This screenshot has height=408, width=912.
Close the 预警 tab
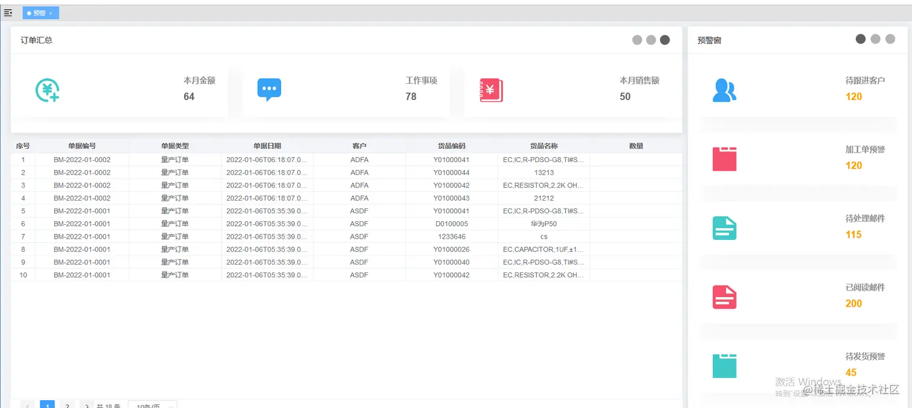(51, 13)
